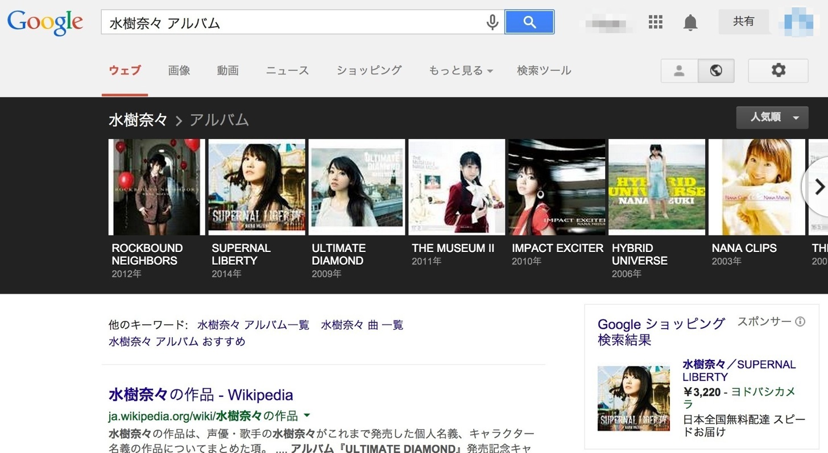
Task: Open the ショッピング tab
Action: click(369, 70)
